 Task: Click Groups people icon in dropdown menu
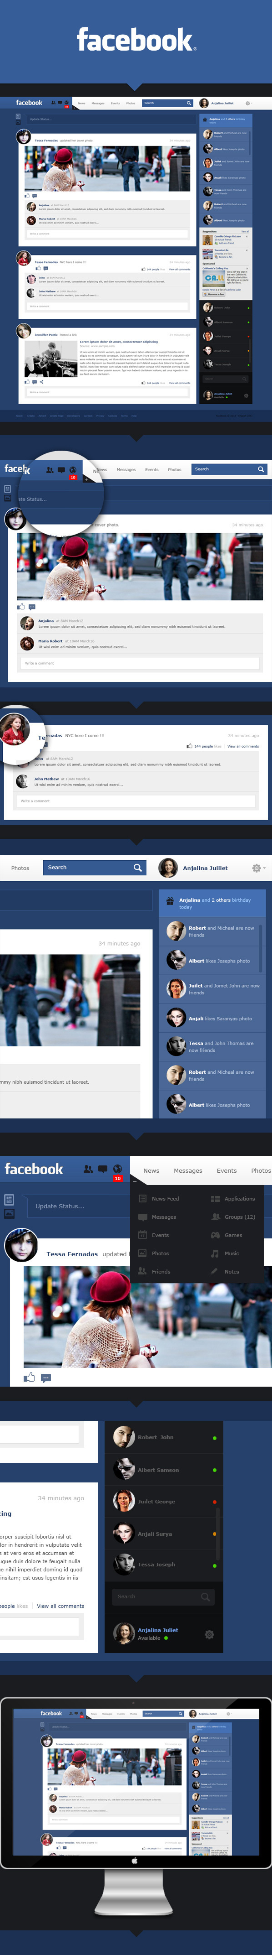point(215,1216)
